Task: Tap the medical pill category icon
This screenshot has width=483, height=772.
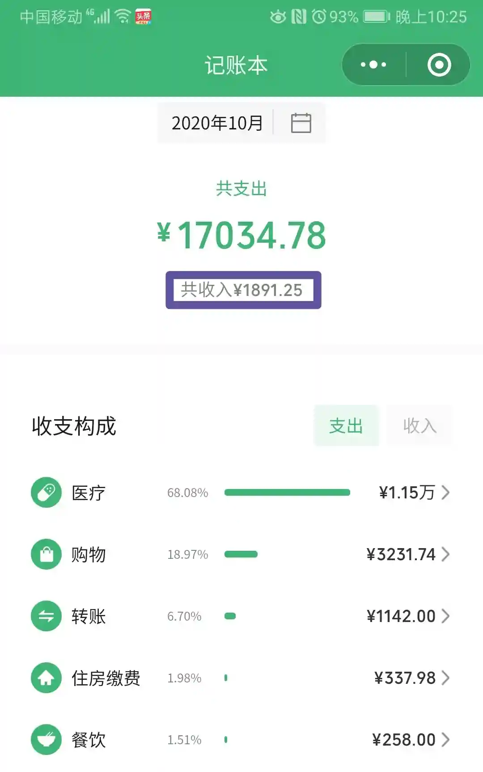Action: click(46, 493)
